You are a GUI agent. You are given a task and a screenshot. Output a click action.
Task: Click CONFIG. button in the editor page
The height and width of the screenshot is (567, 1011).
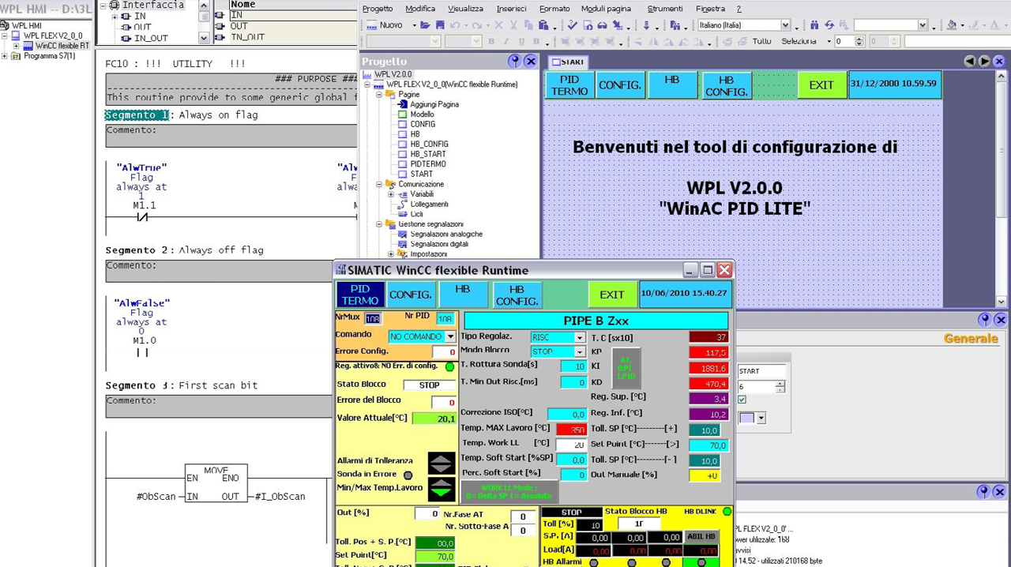pyautogui.click(x=620, y=84)
